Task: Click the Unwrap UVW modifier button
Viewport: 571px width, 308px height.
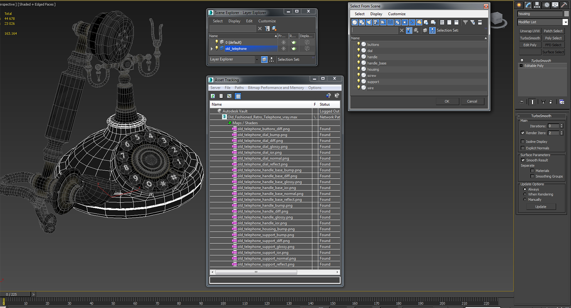Action: point(530,31)
